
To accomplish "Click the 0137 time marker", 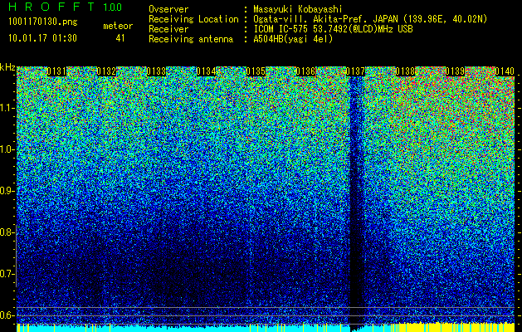I will pyautogui.click(x=355, y=71).
